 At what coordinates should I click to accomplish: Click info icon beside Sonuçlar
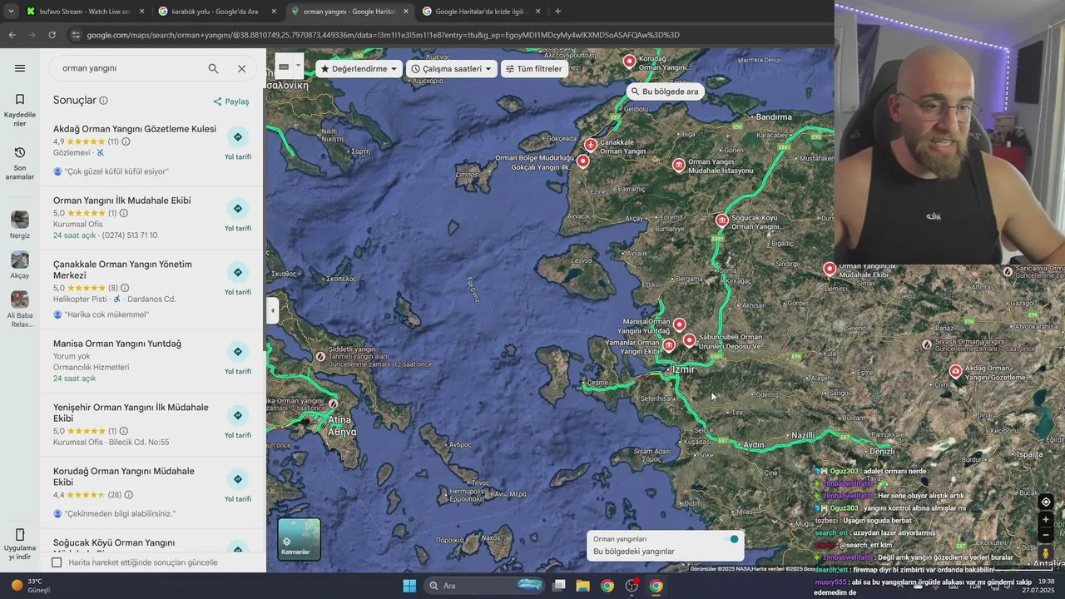pos(103,101)
